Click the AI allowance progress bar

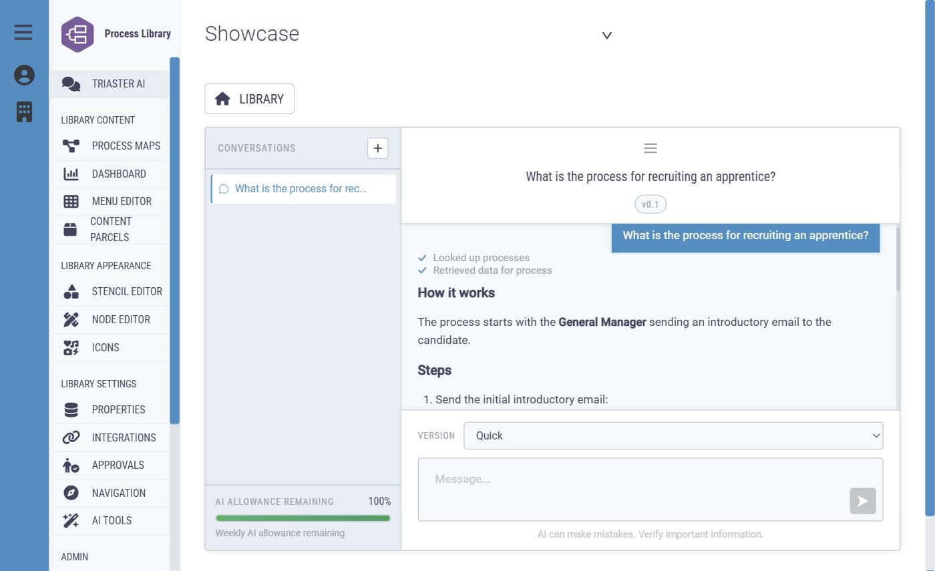pos(303,518)
